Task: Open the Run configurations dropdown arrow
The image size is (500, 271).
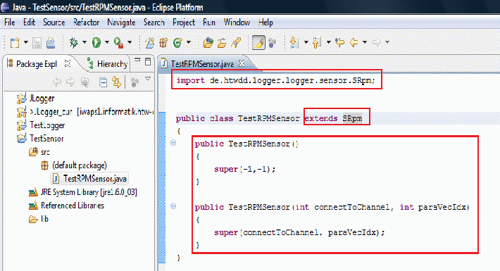Action: coord(107,42)
